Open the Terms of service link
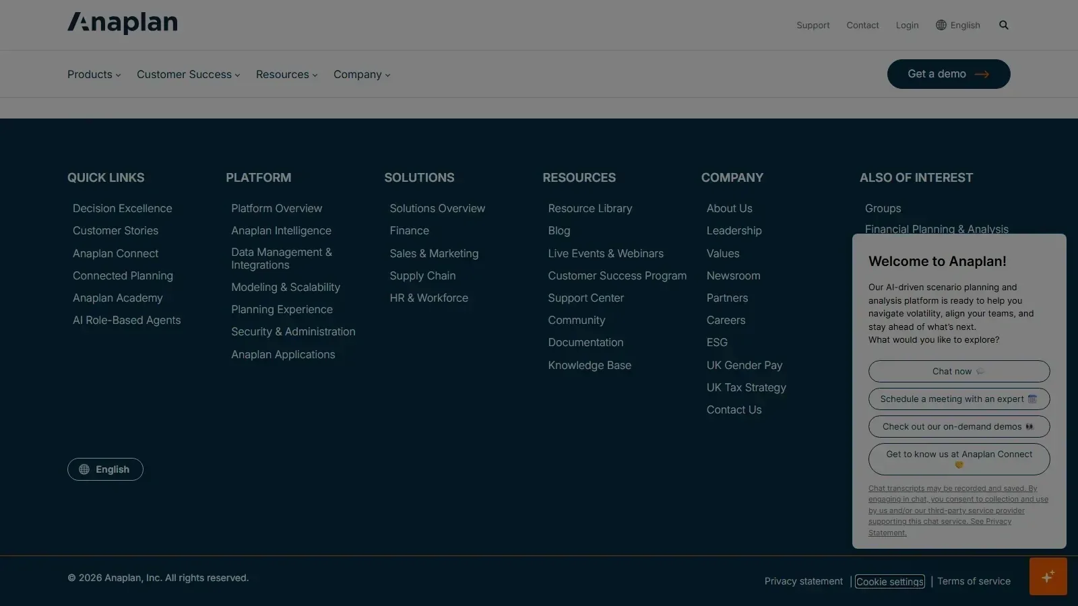The height and width of the screenshot is (606, 1078). 974,581
